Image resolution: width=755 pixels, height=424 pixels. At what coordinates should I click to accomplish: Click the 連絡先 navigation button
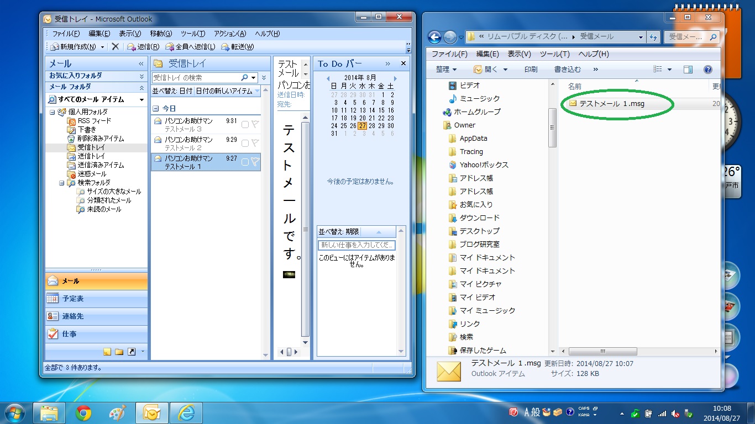[96, 316]
